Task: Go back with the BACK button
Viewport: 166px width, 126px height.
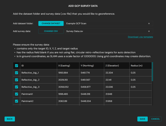Action: [x=10, y=119]
